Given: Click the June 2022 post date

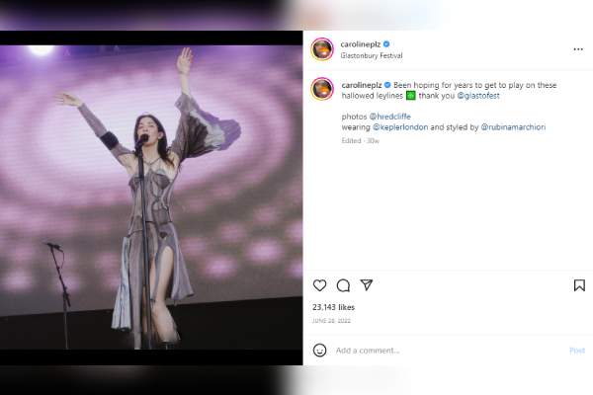Looking at the screenshot, I should click(x=331, y=321).
